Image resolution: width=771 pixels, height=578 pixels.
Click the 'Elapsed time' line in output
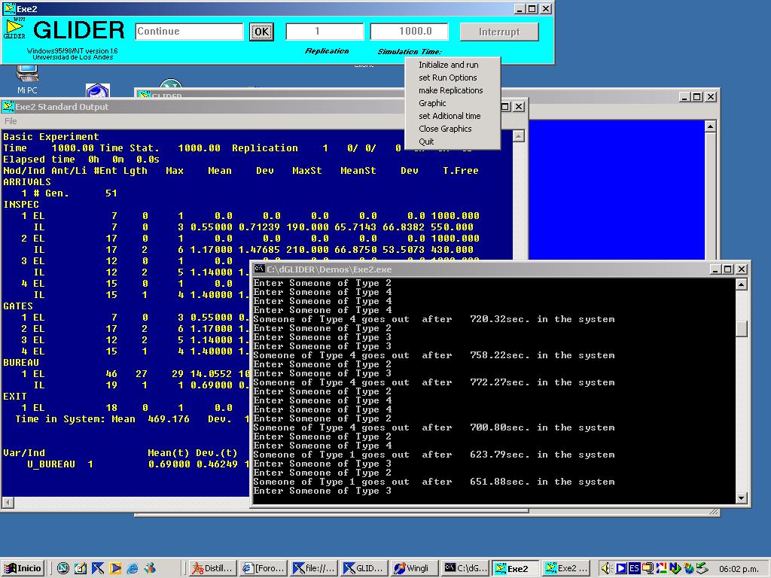pyautogui.click(x=81, y=160)
